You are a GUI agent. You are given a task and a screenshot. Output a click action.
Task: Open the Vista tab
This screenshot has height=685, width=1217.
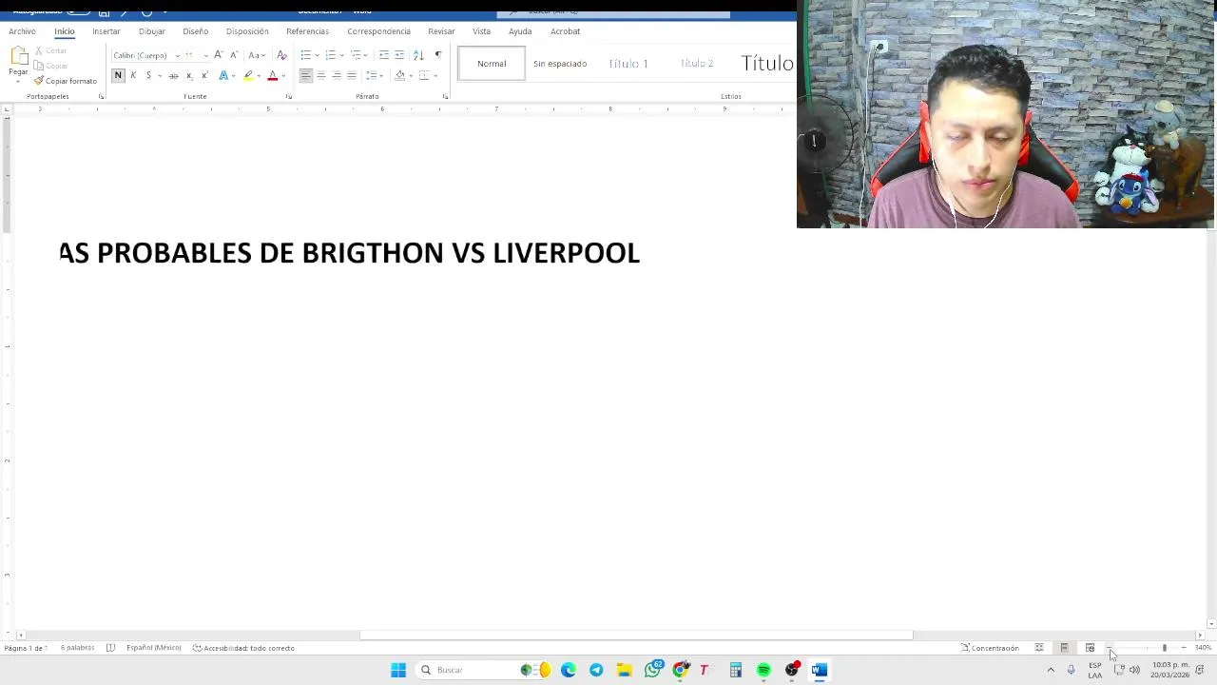pos(481,31)
